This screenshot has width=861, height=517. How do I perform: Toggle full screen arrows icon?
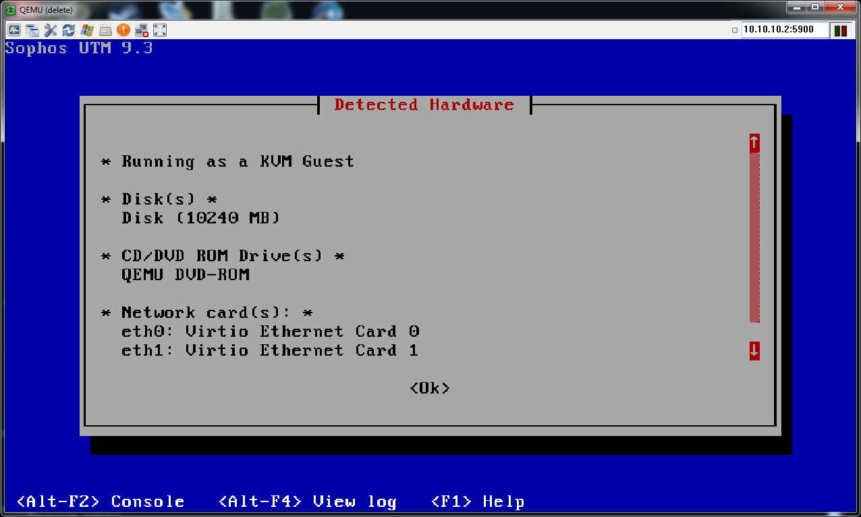[x=160, y=30]
